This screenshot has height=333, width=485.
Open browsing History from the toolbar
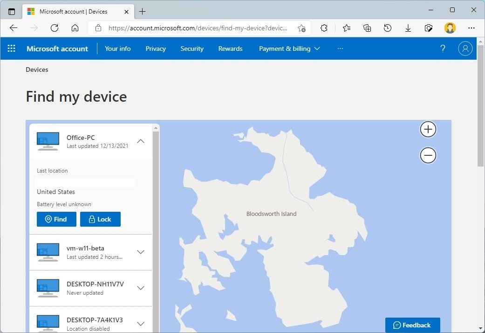[x=387, y=28]
